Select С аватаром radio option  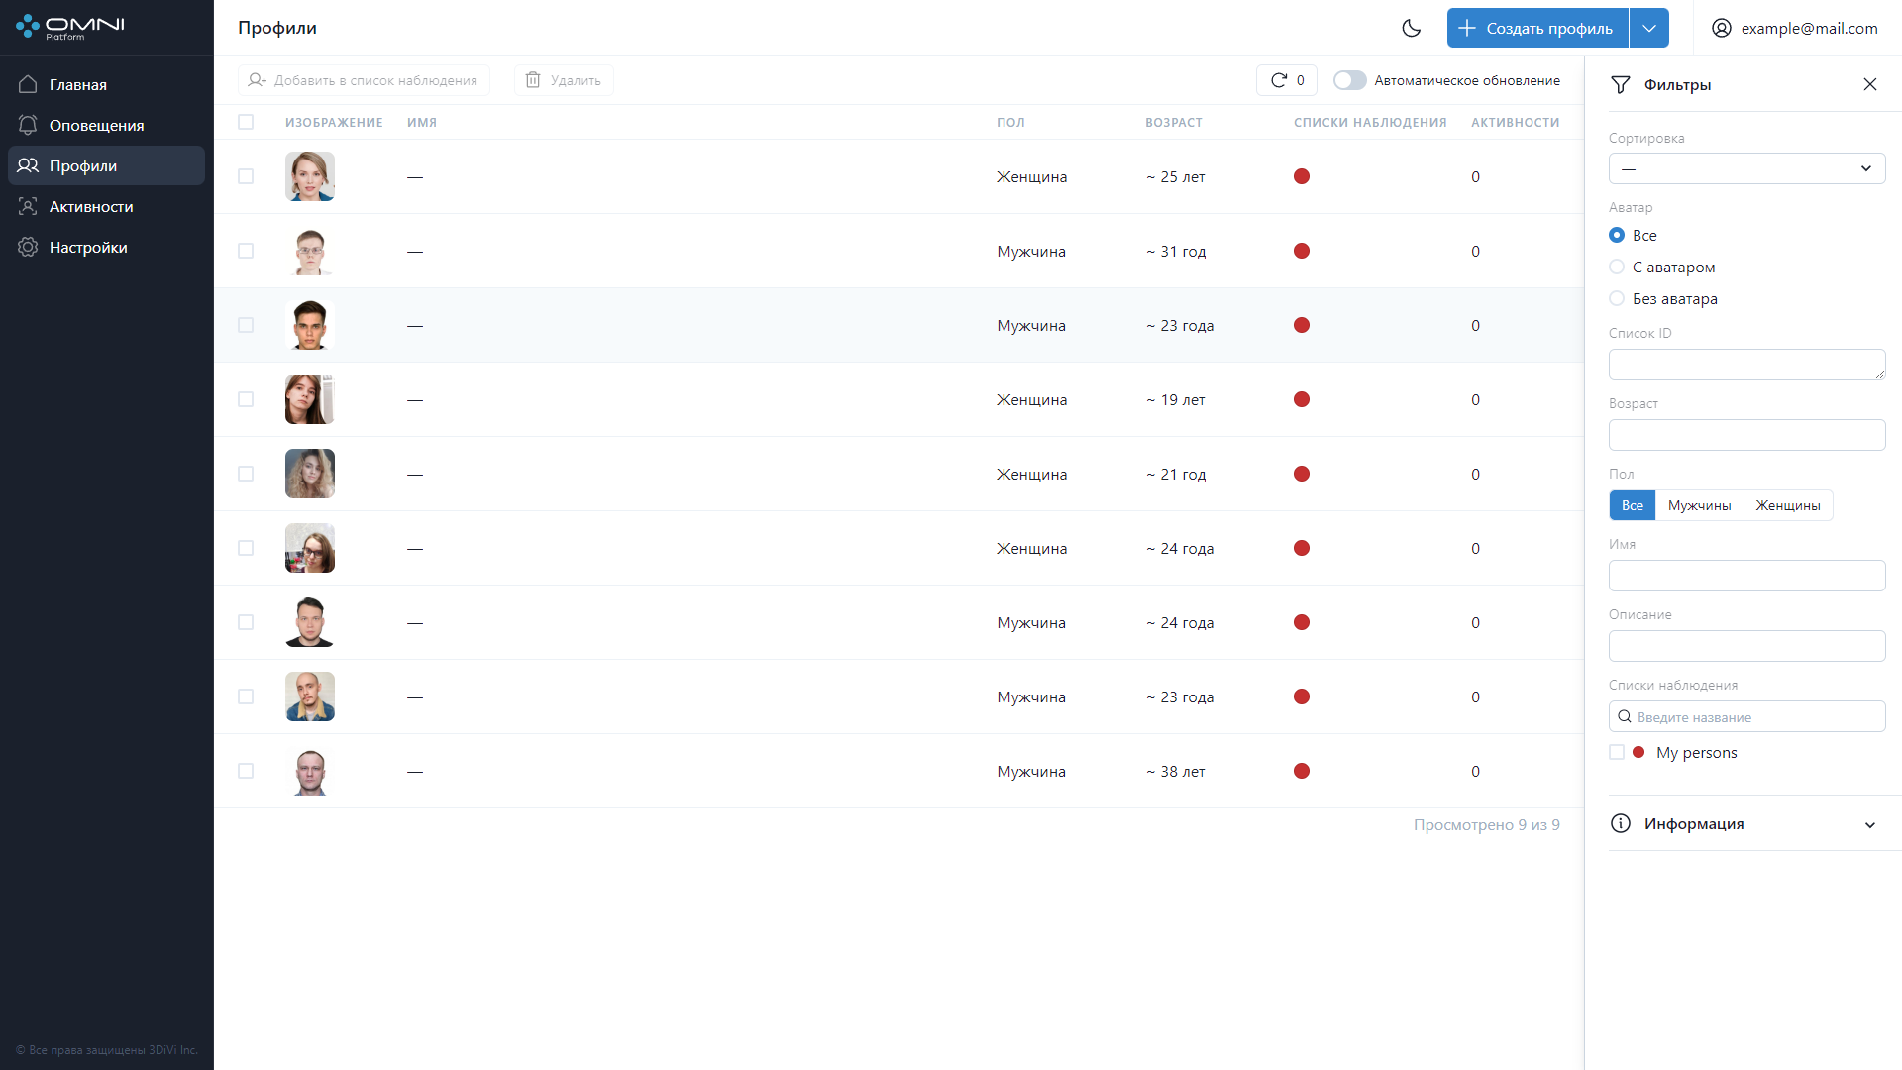1617,267
